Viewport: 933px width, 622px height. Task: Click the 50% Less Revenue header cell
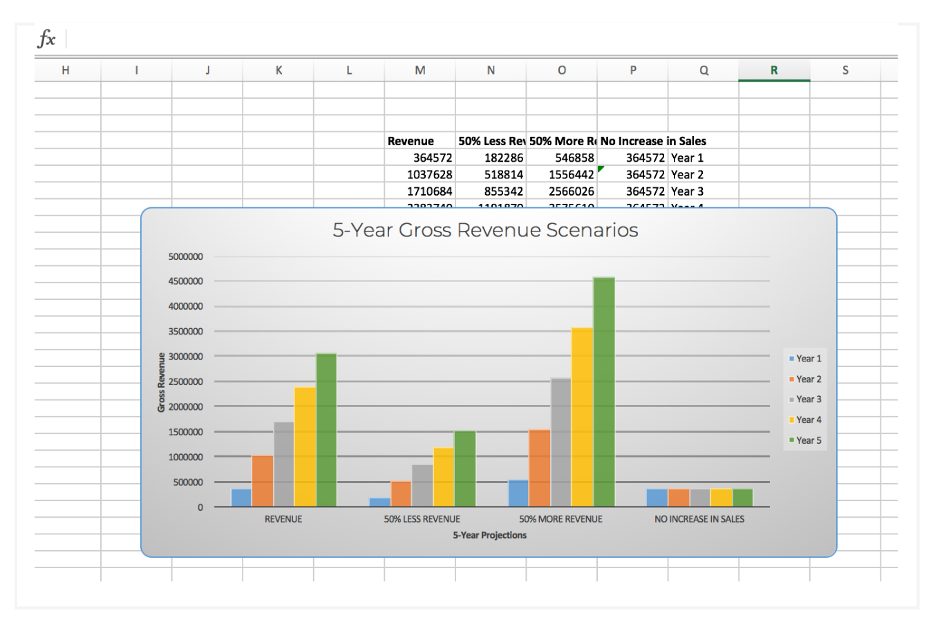coord(492,141)
